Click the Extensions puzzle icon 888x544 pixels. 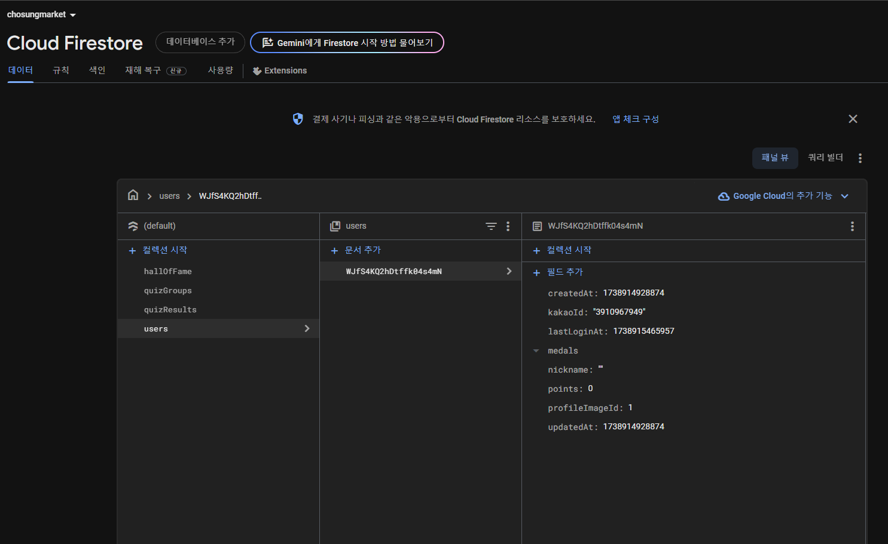257,71
